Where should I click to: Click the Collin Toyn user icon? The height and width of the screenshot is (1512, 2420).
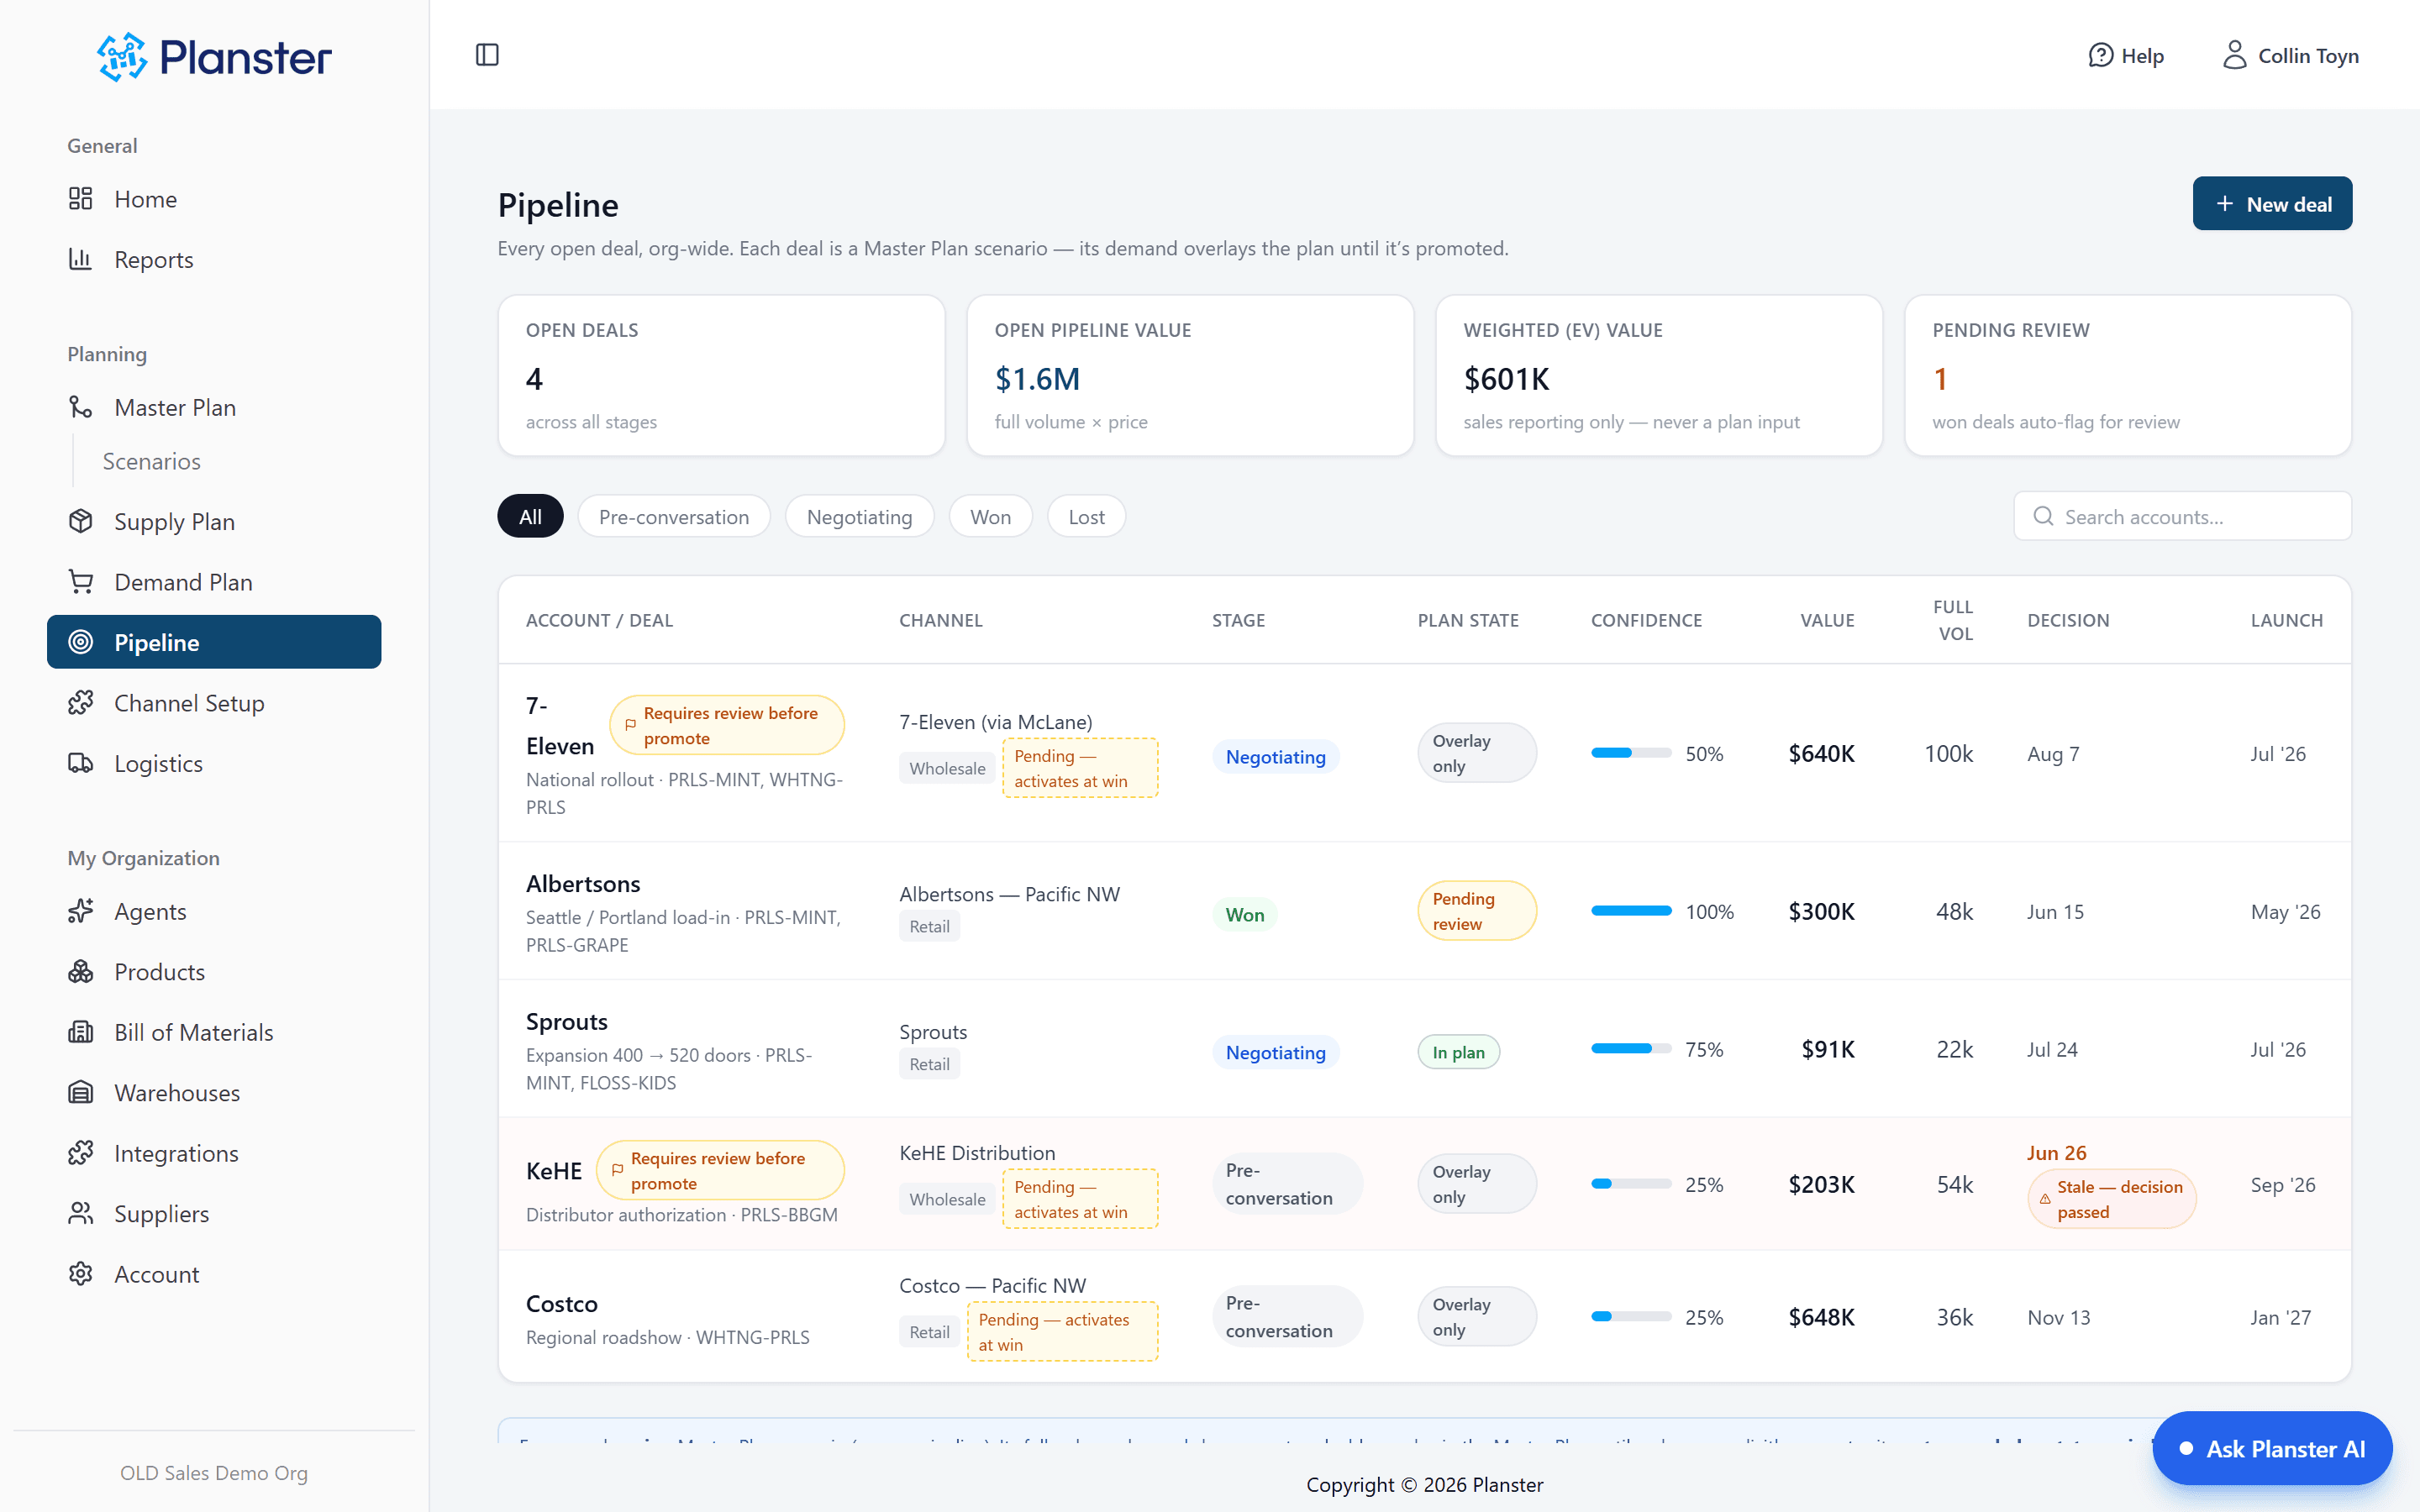click(2234, 55)
